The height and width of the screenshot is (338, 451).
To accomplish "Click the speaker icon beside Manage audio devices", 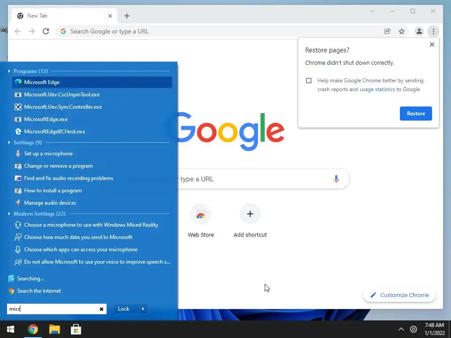I will (18, 203).
